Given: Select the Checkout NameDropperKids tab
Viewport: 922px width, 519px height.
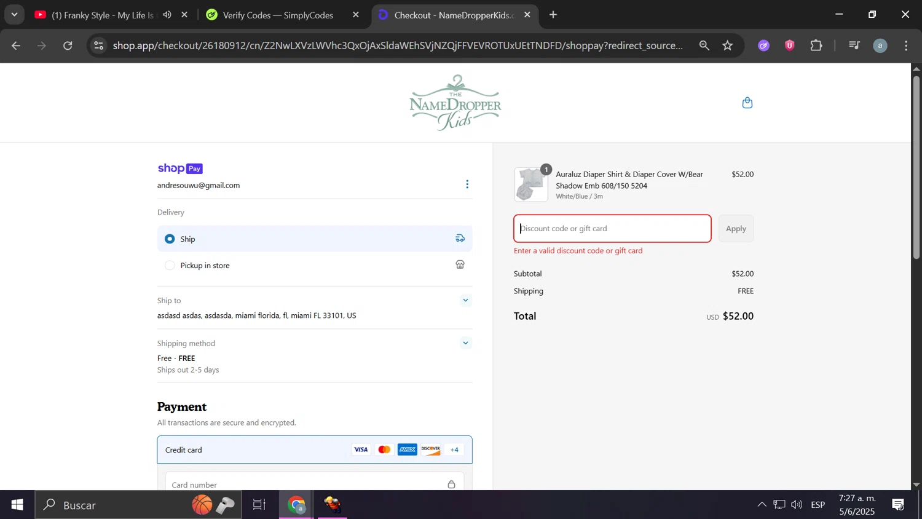Looking at the screenshot, I should 454,15.
